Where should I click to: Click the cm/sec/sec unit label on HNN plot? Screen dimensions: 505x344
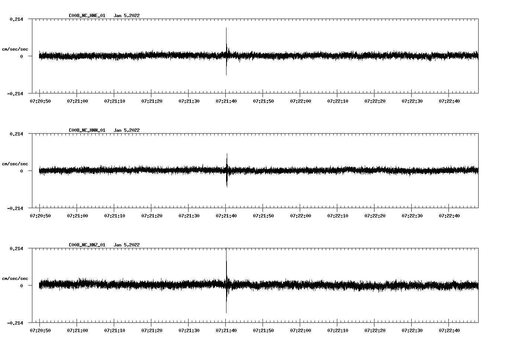(15, 164)
